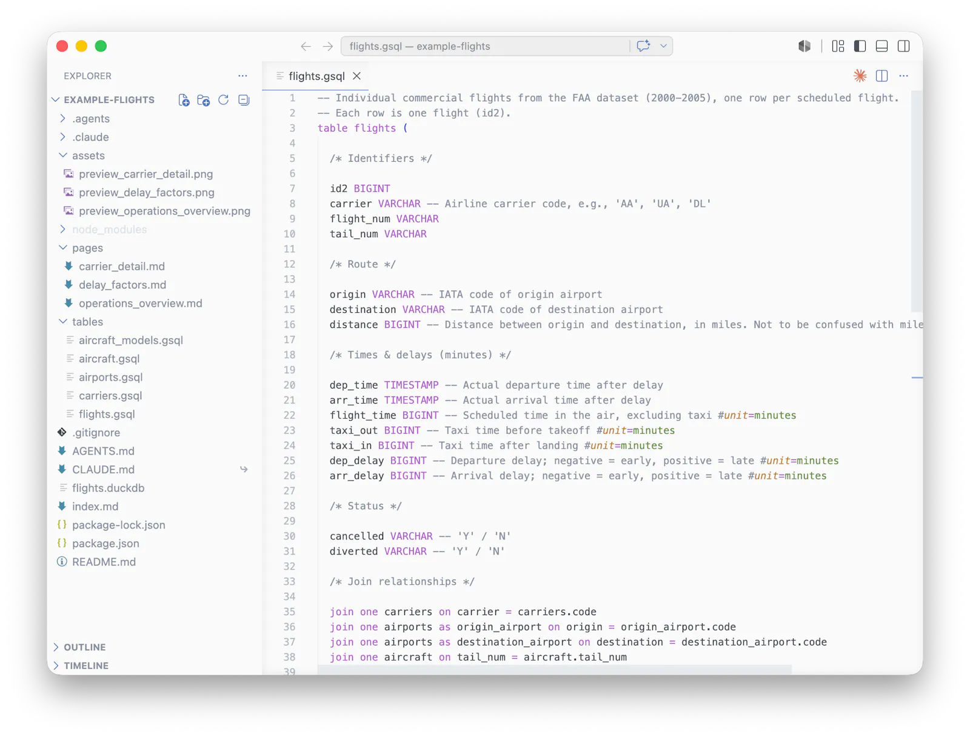
Task: Open carriers.gsql file
Action: pyautogui.click(x=110, y=396)
